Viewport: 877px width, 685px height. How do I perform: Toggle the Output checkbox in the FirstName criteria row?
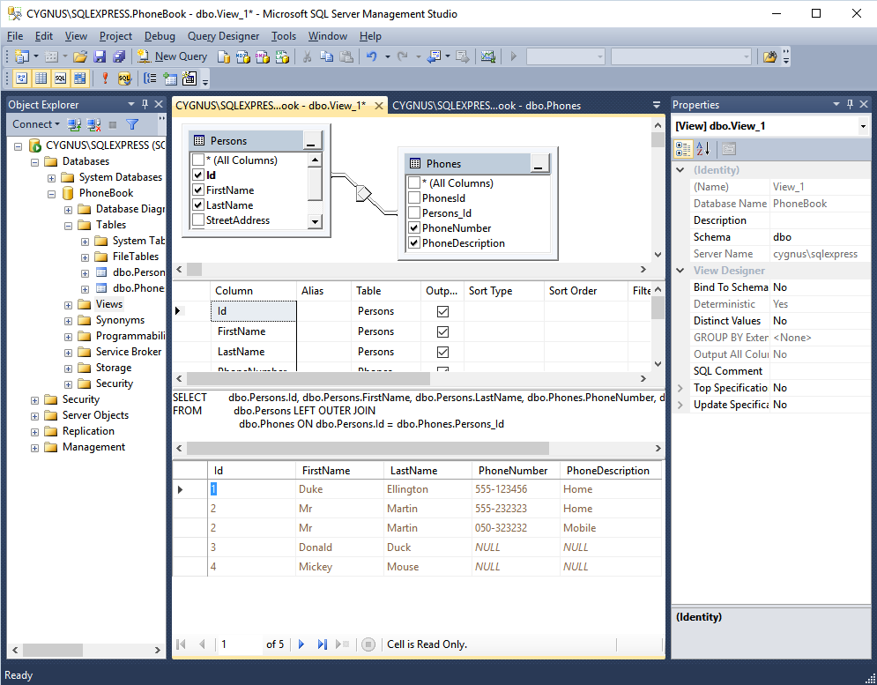[x=442, y=331]
